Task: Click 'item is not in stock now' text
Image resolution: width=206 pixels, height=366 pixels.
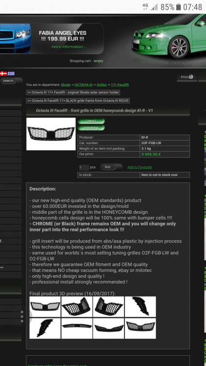Action: tap(159, 175)
